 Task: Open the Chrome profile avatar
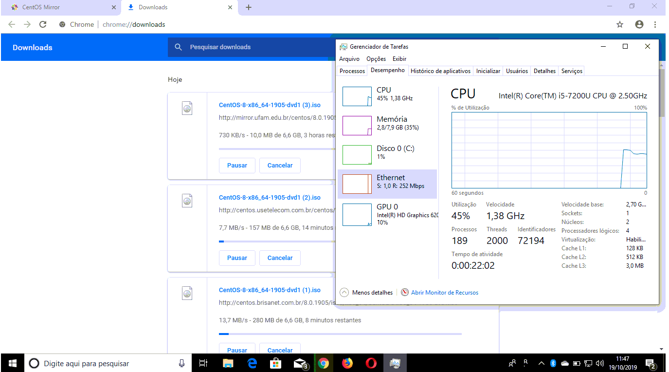tap(639, 24)
